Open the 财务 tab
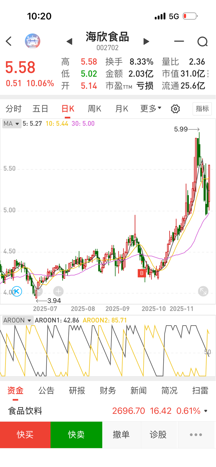 pyautogui.click(x=108, y=390)
